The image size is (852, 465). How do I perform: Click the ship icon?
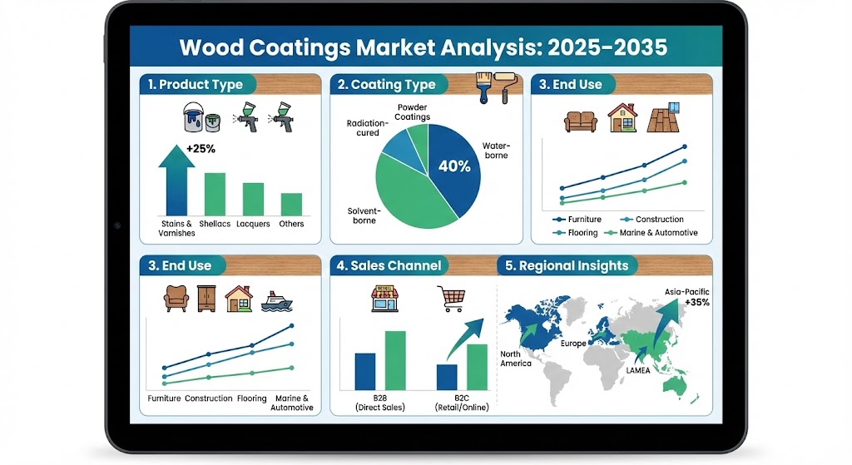click(276, 299)
